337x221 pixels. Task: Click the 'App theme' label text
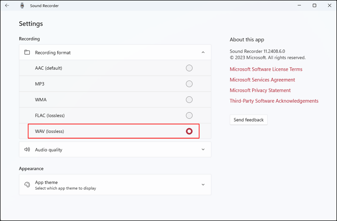tap(46, 182)
